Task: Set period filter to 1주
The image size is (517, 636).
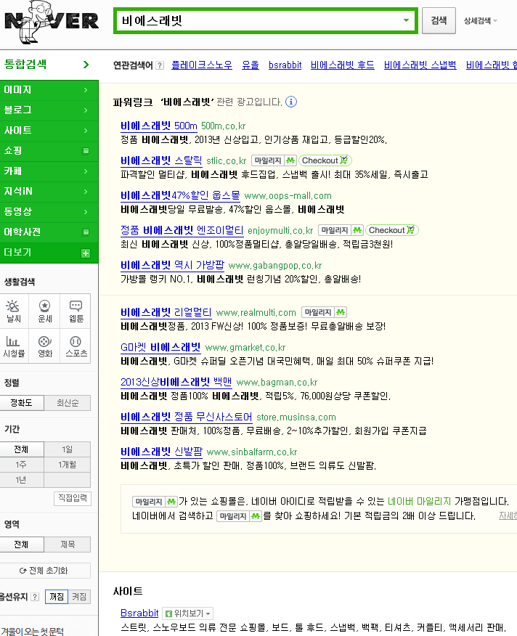Action: click(x=22, y=465)
